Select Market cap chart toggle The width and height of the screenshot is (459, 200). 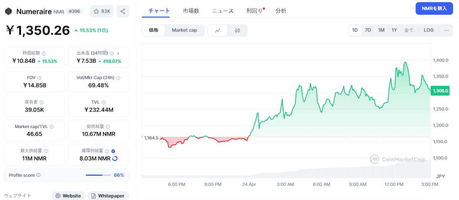pyautogui.click(x=184, y=30)
